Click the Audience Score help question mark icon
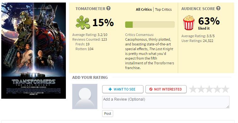 point(218,8)
